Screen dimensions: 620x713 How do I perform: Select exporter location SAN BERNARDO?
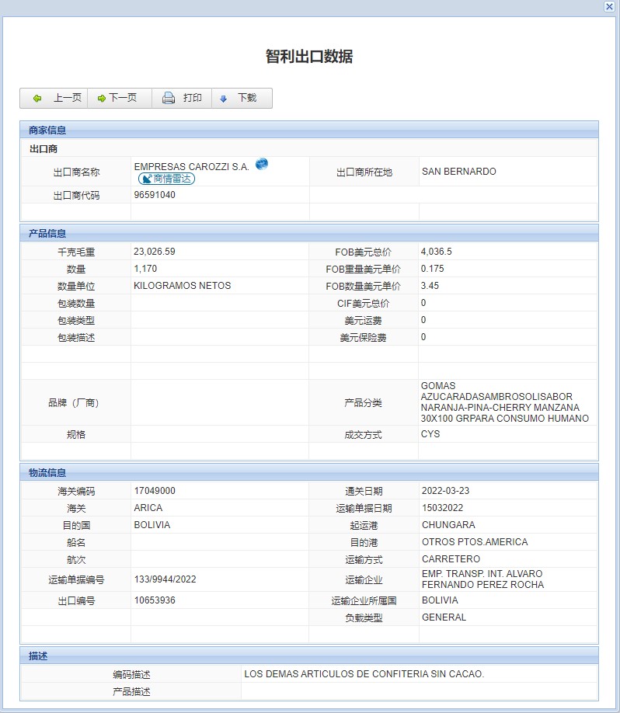(x=459, y=172)
